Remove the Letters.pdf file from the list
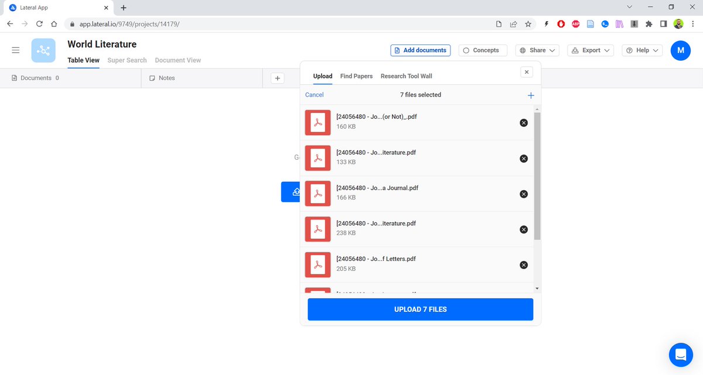 click(523, 264)
